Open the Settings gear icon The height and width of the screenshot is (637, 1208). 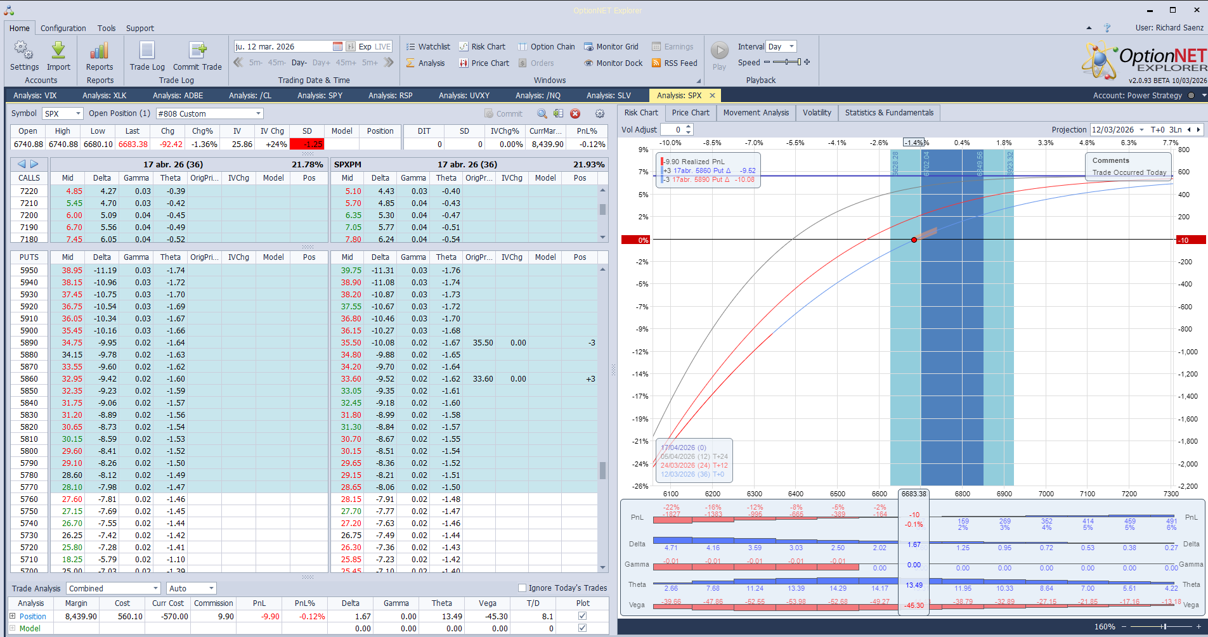(24, 51)
